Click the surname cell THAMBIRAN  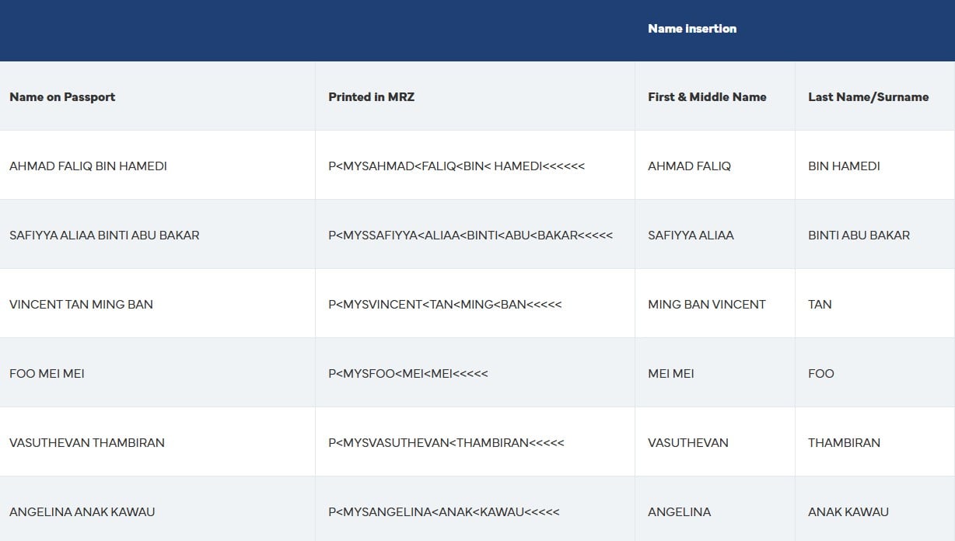(844, 443)
